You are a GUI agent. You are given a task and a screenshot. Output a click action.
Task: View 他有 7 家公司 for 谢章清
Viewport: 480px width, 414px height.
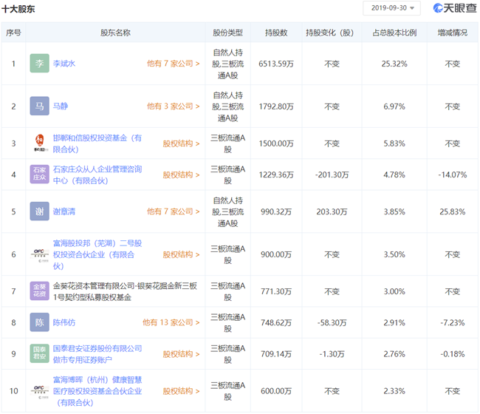(174, 211)
